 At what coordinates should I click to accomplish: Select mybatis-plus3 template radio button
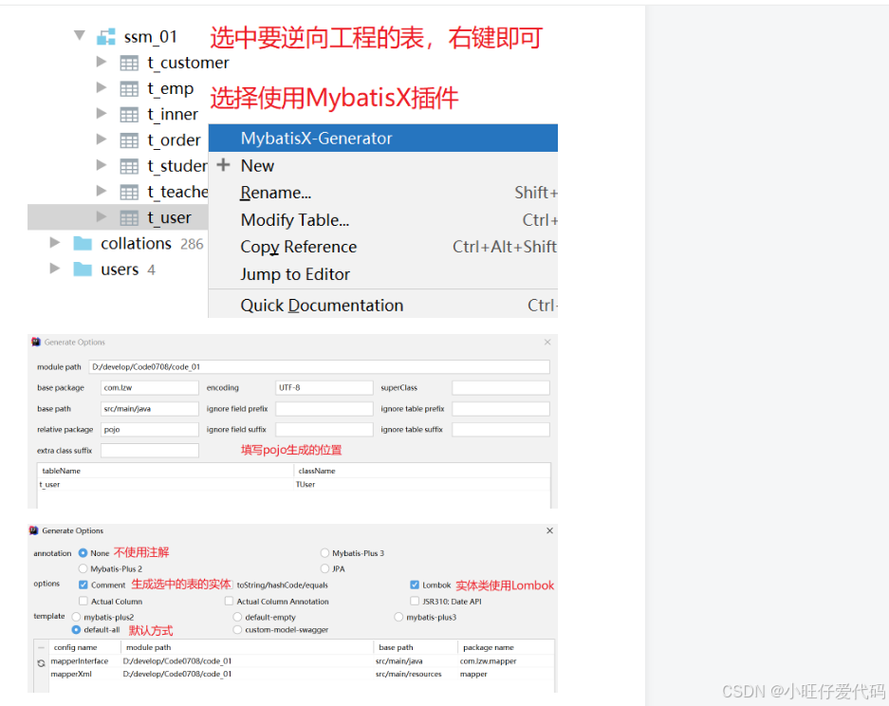point(398,617)
